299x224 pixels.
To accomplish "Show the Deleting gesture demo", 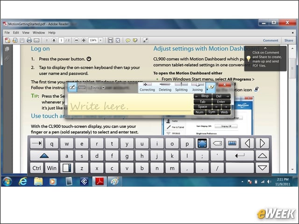I will pos(165,88).
